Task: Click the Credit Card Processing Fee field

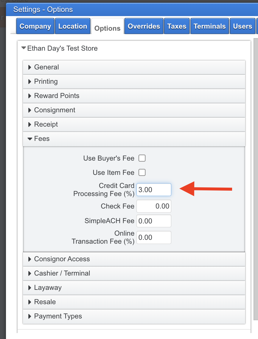Action: (154, 189)
